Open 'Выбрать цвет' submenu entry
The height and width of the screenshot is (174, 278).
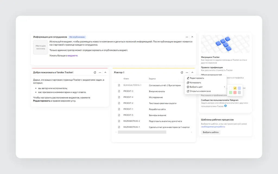[x=206, y=87]
